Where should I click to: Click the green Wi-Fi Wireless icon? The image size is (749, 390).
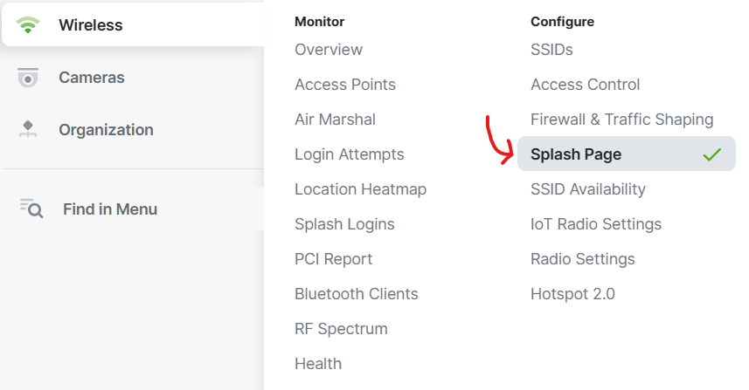click(x=28, y=24)
